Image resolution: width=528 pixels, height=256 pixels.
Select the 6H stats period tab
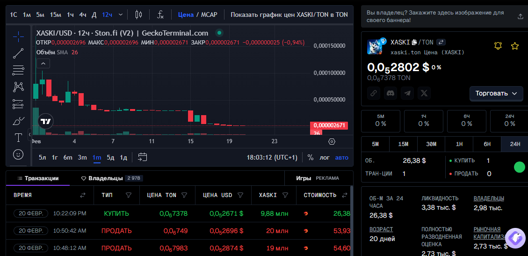click(487, 144)
